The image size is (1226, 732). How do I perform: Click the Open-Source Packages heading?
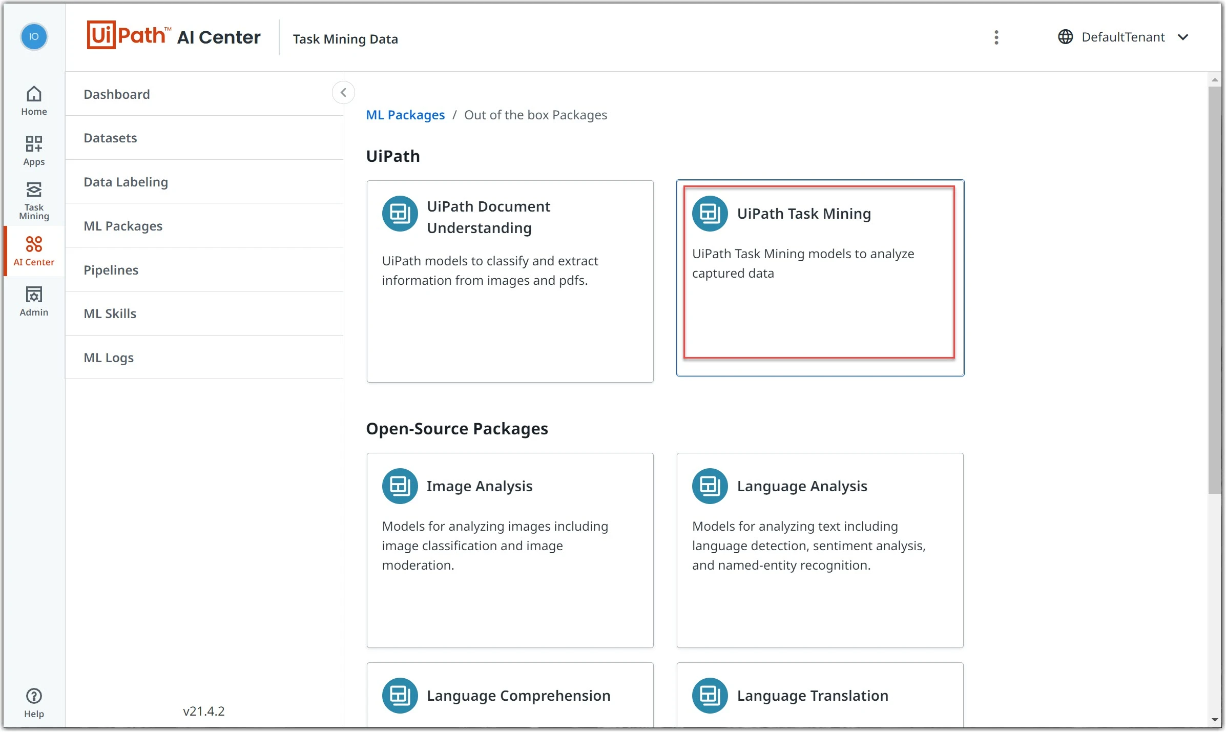[x=457, y=429]
